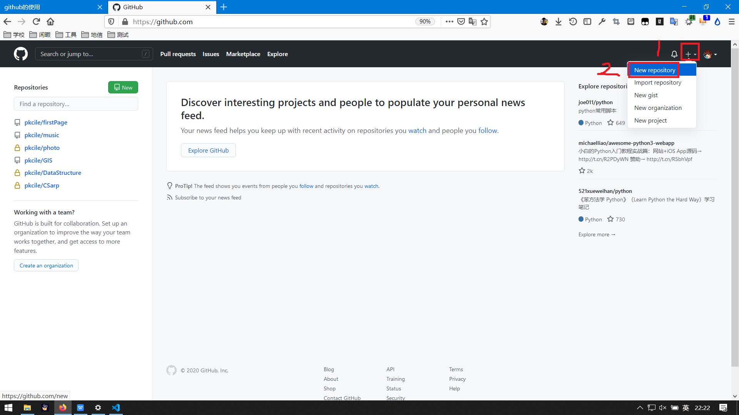Click Create an organization button
Screen dimensions: 739x415
[x=46, y=266]
